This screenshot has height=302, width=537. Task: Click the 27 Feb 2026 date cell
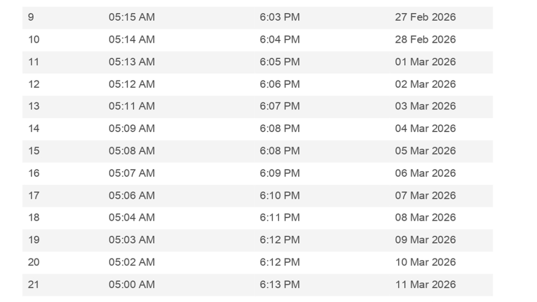(x=425, y=18)
